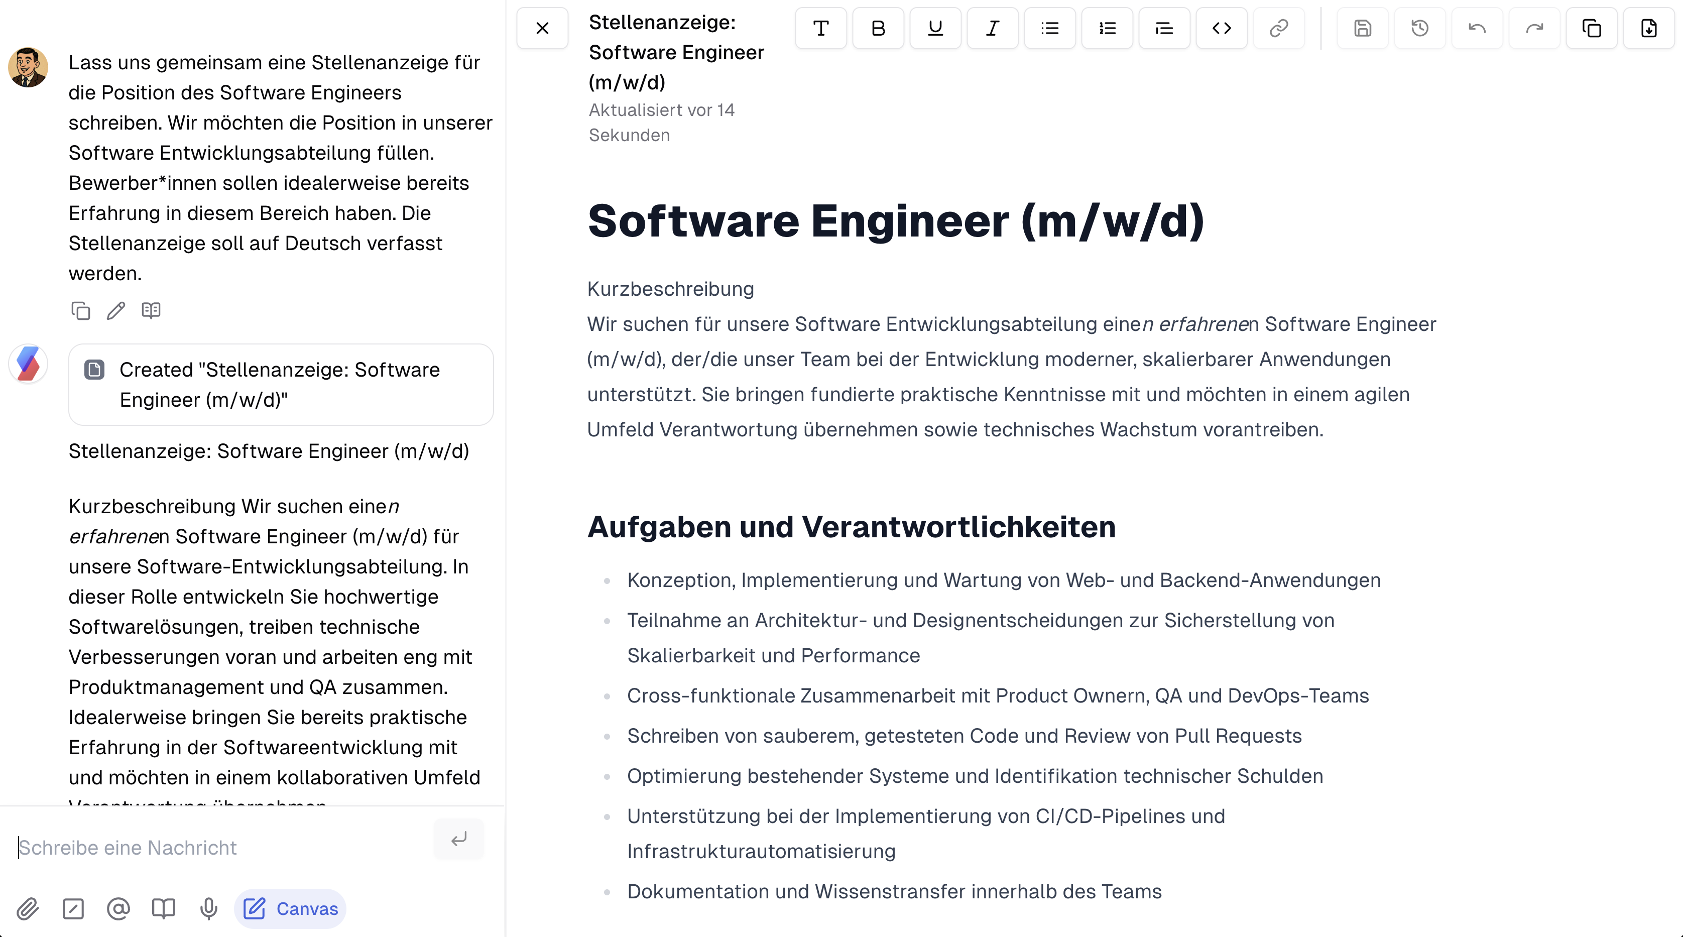The height and width of the screenshot is (937, 1683).
Task: Download the job posting
Action: point(1648,28)
